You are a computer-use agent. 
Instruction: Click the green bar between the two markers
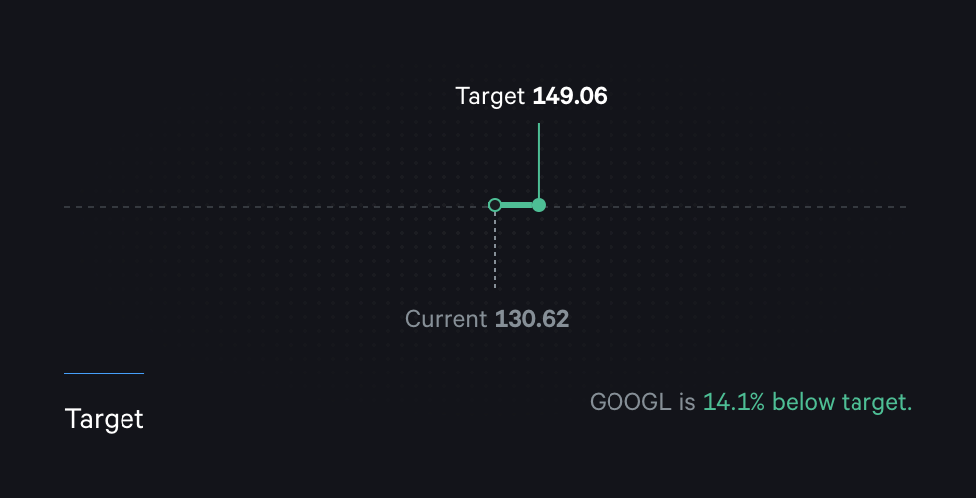click(517, 205)
